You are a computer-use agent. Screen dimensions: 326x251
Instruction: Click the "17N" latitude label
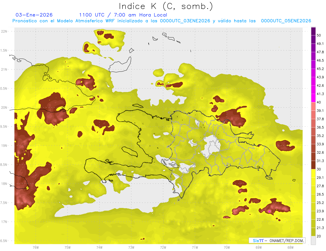tap(5, 222)
